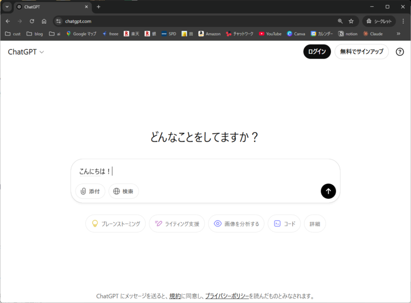Choose the ライティング支援 suggestion
This screenshot has height=303, width=411.
(177, 223)
